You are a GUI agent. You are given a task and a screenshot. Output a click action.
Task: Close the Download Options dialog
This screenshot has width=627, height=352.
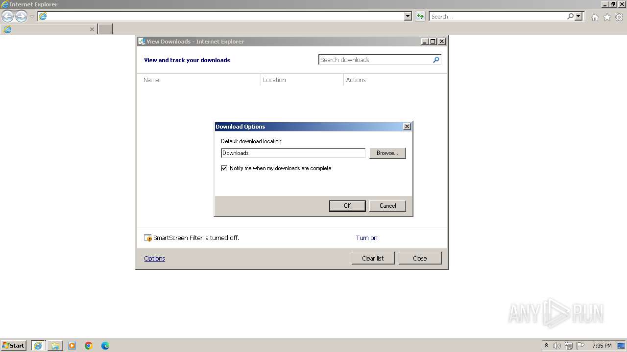click(407, 127)
